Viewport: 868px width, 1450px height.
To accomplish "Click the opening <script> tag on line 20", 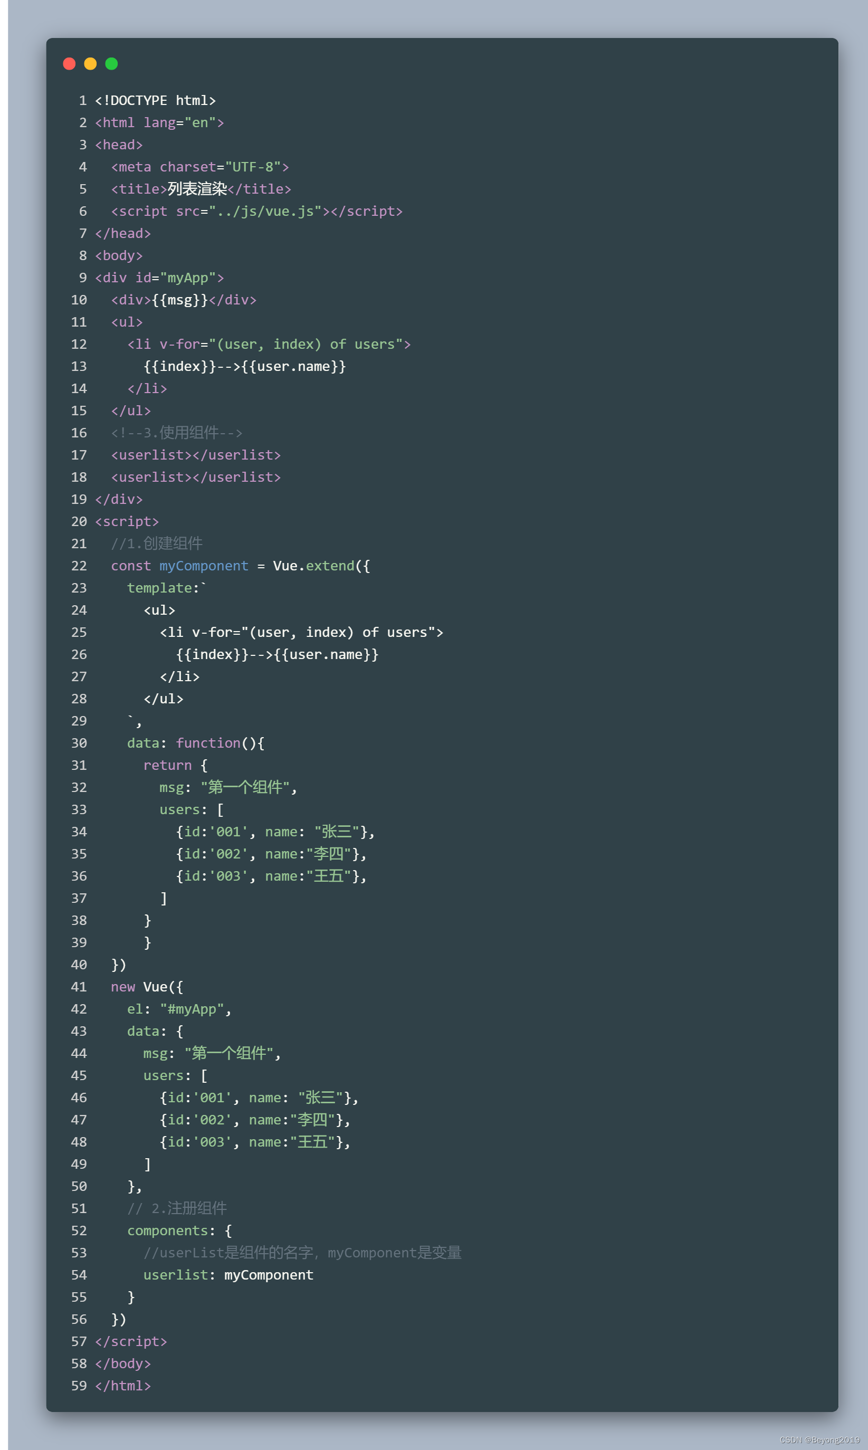I will [127, 522].
